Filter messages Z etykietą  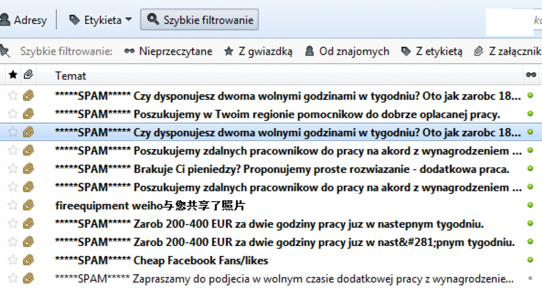(x=432, y=52)
